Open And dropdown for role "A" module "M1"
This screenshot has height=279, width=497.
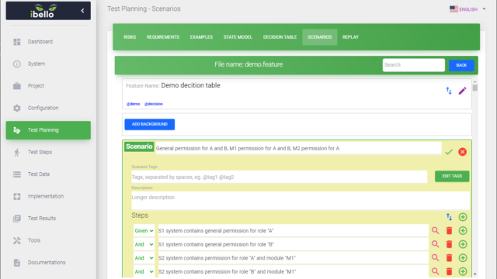(144, 258)
